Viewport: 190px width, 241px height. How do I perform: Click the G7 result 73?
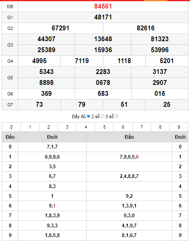(39, 104)
